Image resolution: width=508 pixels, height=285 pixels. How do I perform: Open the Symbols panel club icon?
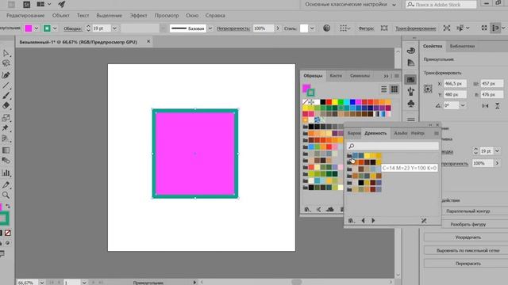click(x=411, y=104)
